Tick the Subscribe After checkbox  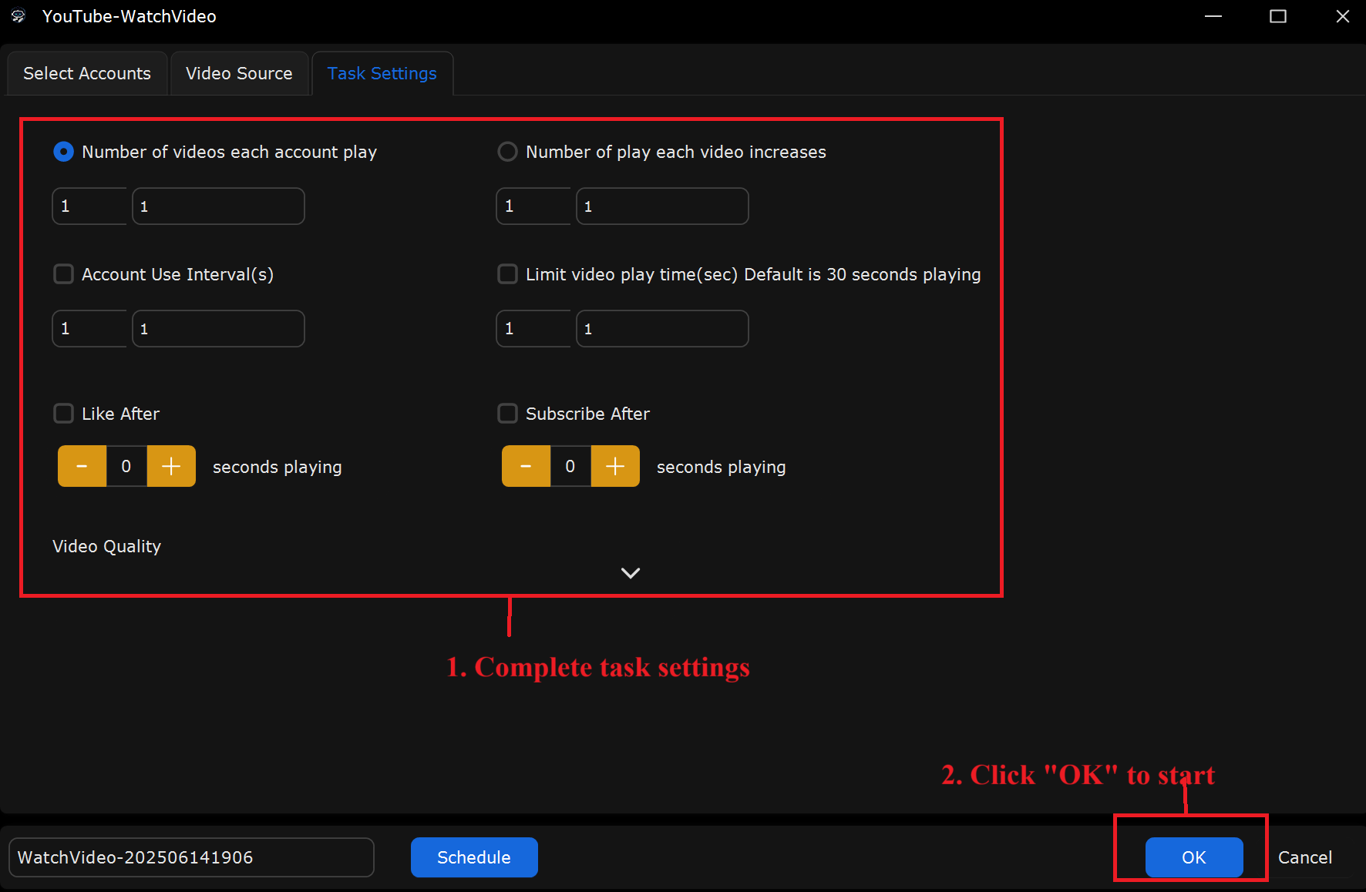(x=507, y=414)
